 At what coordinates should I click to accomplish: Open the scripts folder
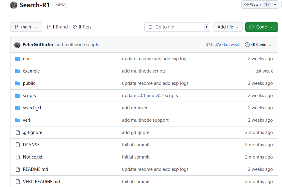pos(29,96)
